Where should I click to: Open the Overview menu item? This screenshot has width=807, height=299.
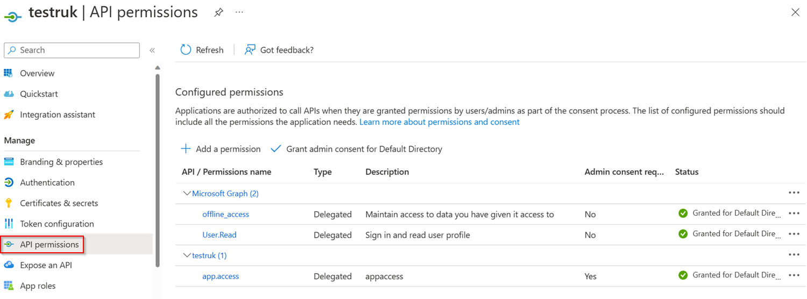(x=37, y=73)
